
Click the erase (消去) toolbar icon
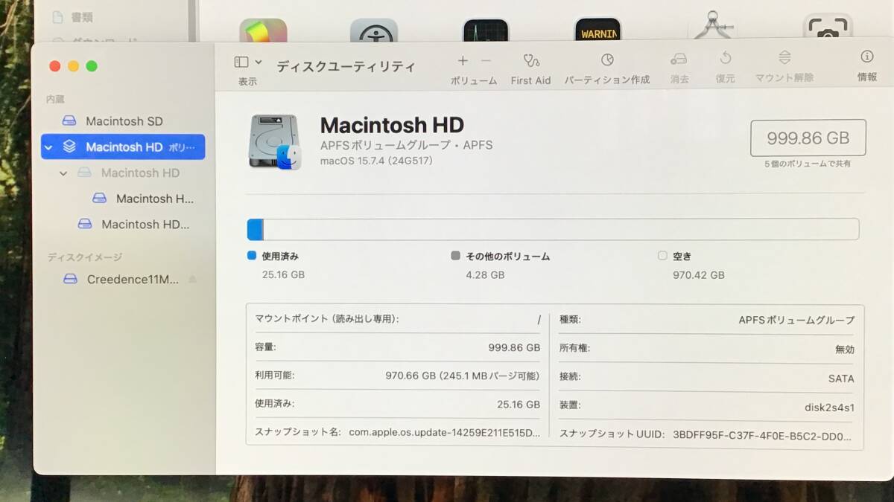(679, 59)
